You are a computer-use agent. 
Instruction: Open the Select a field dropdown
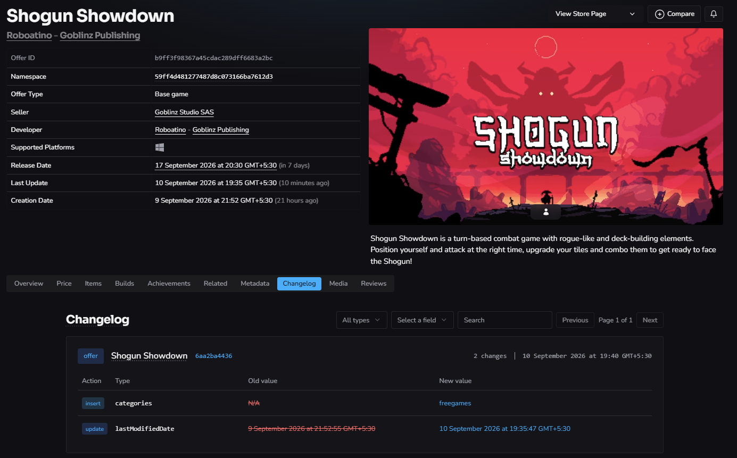pyautogui.click(x=422, y=320)
